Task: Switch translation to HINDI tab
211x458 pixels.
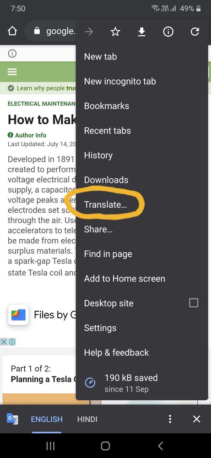Action: pyautogui.click(x=87, y=419)
